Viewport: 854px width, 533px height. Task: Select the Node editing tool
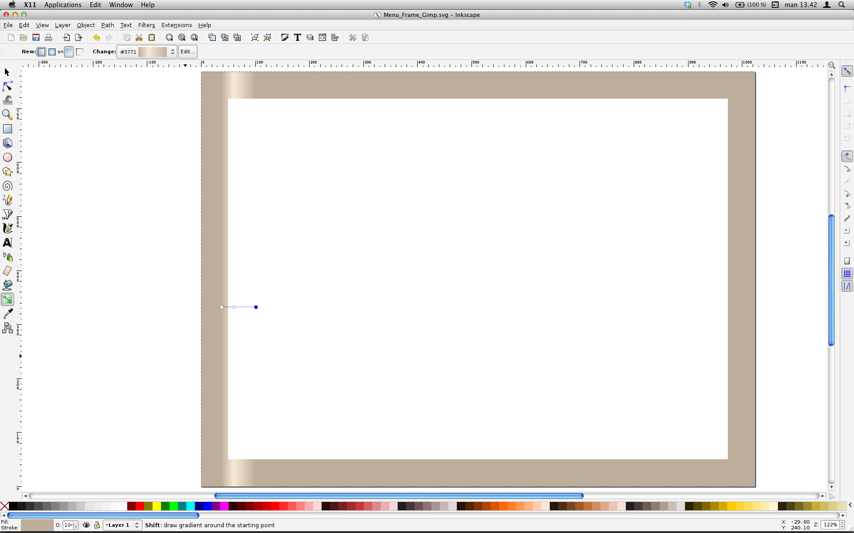pos(8,86)
